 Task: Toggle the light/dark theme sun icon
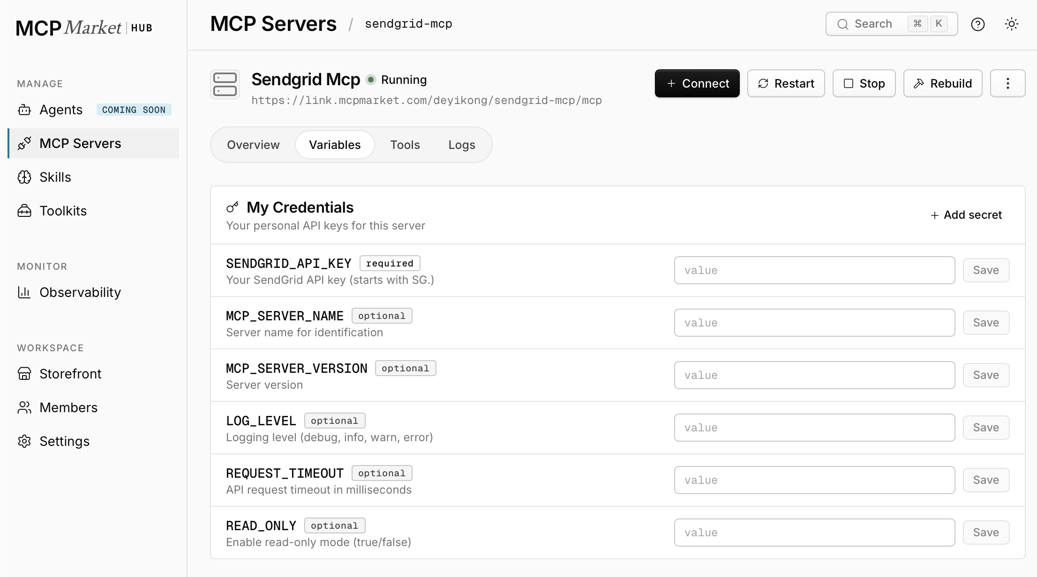1011,24
